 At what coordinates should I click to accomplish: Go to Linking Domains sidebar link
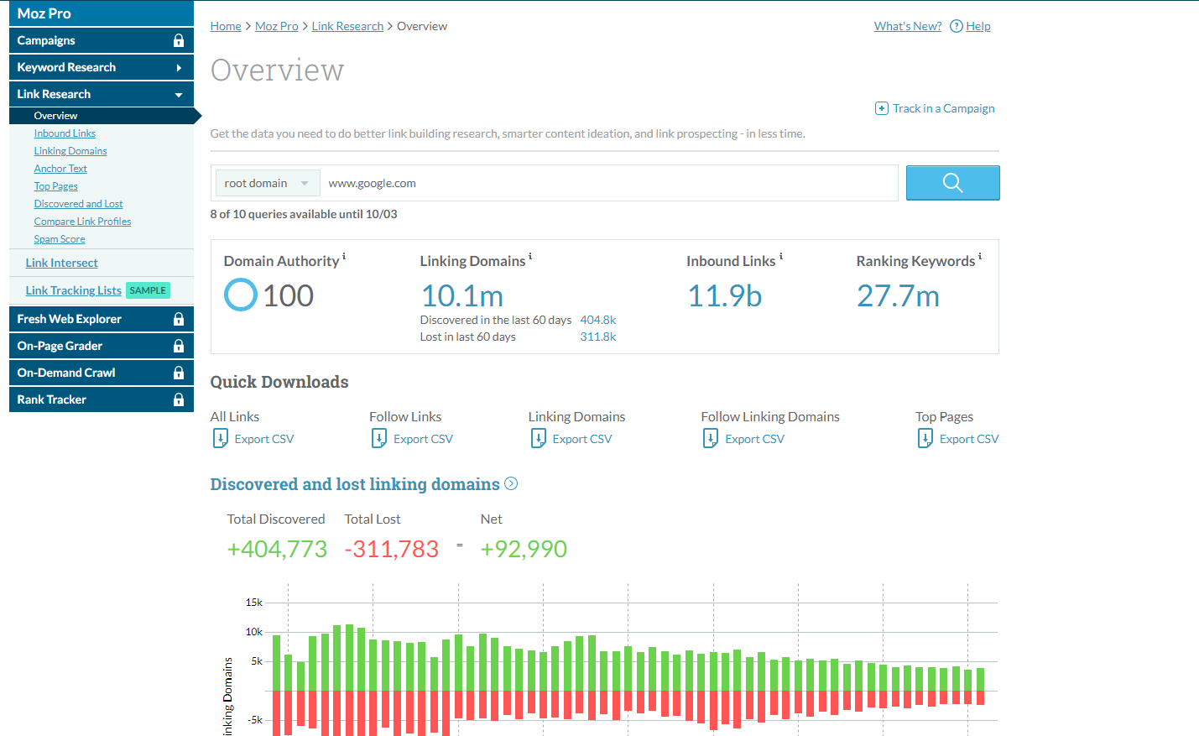coord(70,151)
